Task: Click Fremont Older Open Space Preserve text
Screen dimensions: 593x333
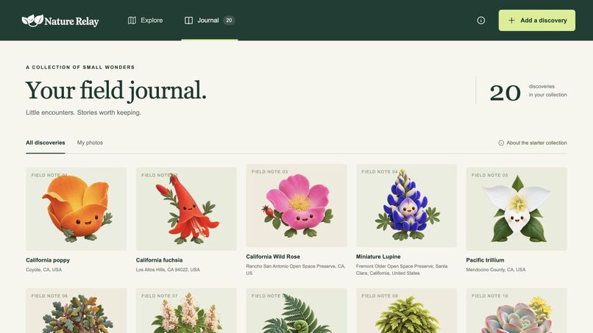Action: (x=402, y=270)
